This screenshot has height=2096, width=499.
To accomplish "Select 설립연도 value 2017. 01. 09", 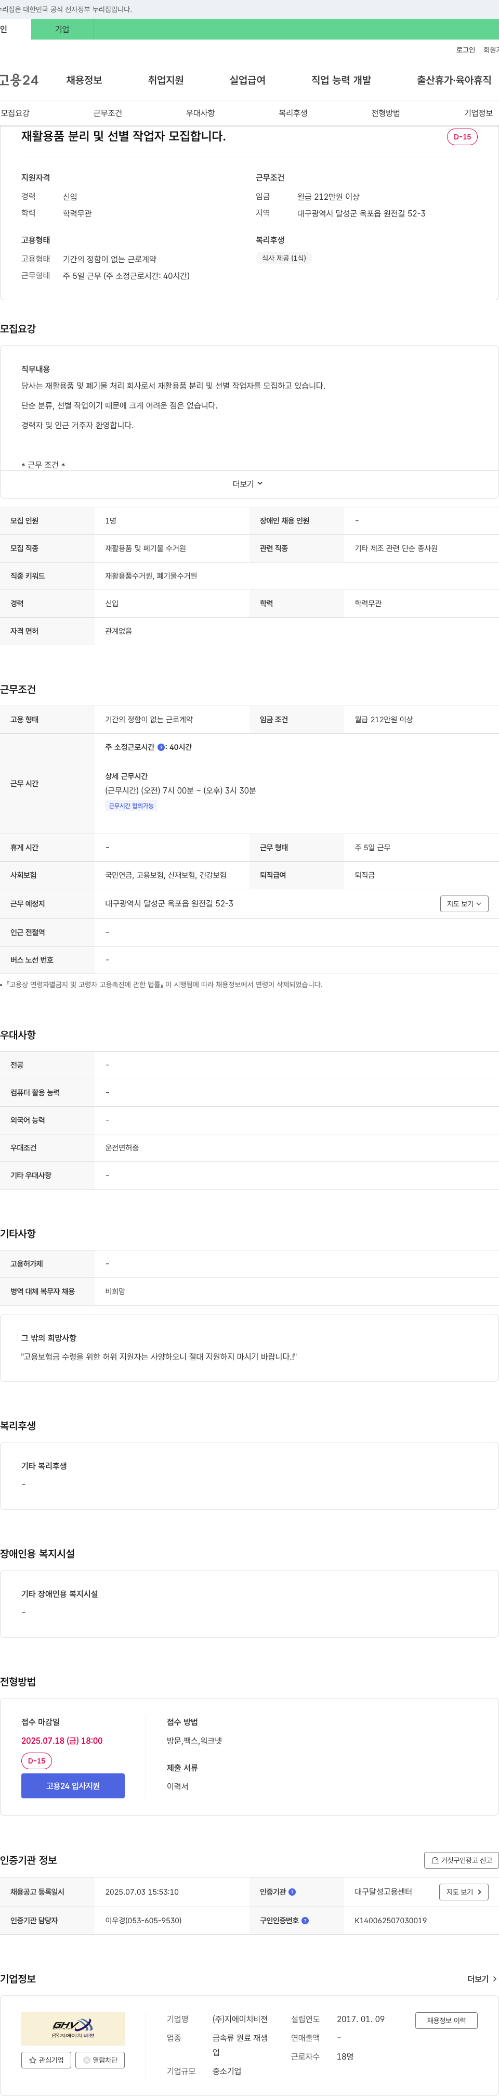I will pos(361,2018).
